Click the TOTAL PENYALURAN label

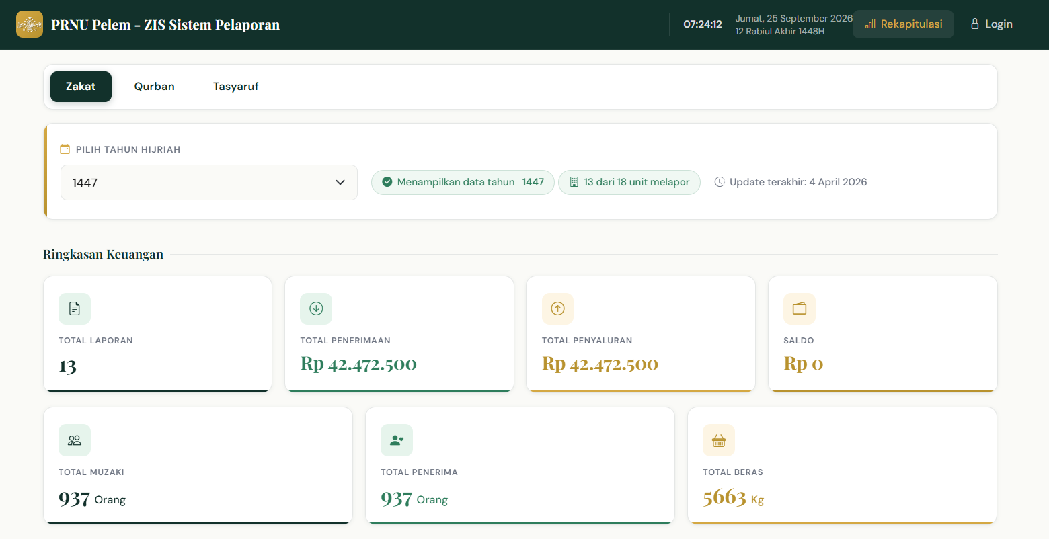(x=587, y=341)
